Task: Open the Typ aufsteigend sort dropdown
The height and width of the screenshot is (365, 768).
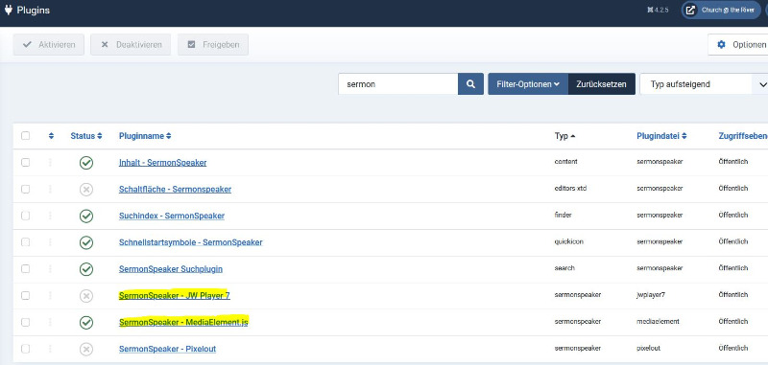Action: 704,84
